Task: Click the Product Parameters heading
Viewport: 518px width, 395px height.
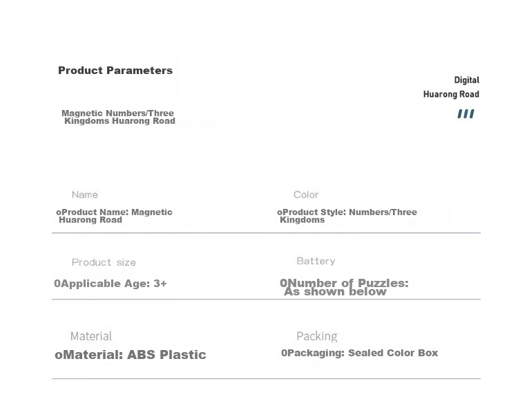Action: [115, 71]
